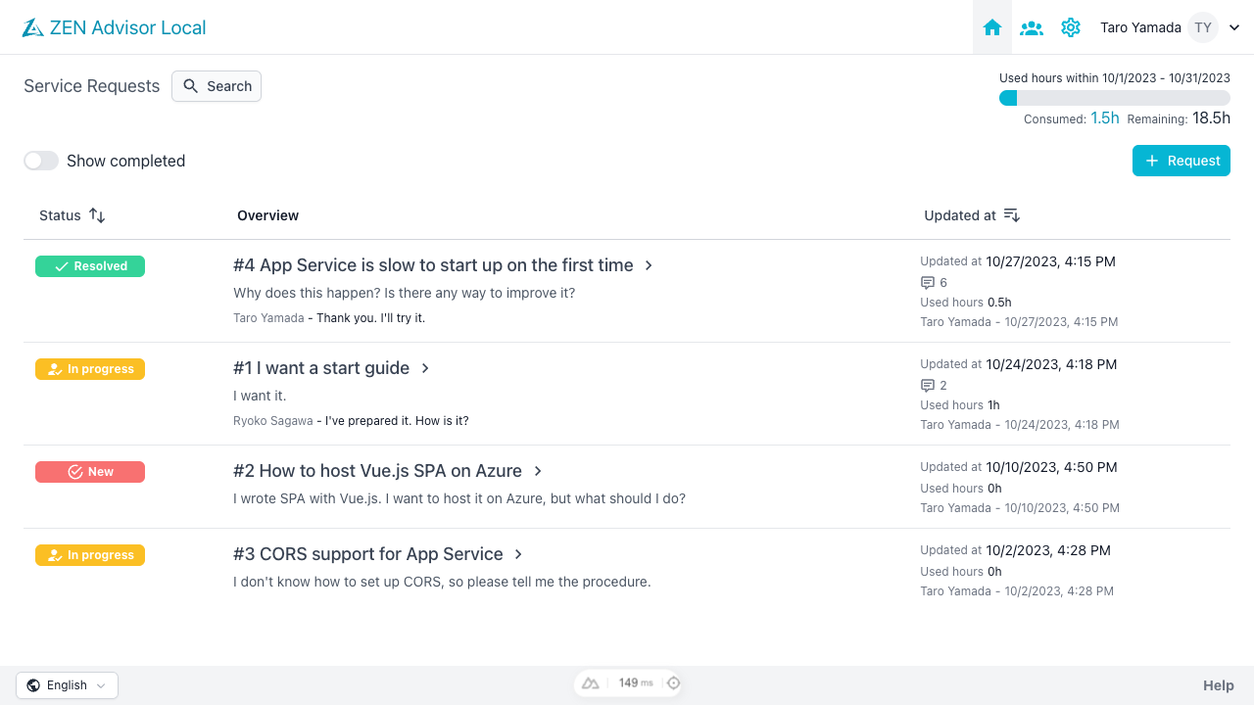This screenshot has height=705, width=1254.
Task: Click the ZEN Advisor Local logo icon
Action: pyautogui.click(x=32, y=26)
